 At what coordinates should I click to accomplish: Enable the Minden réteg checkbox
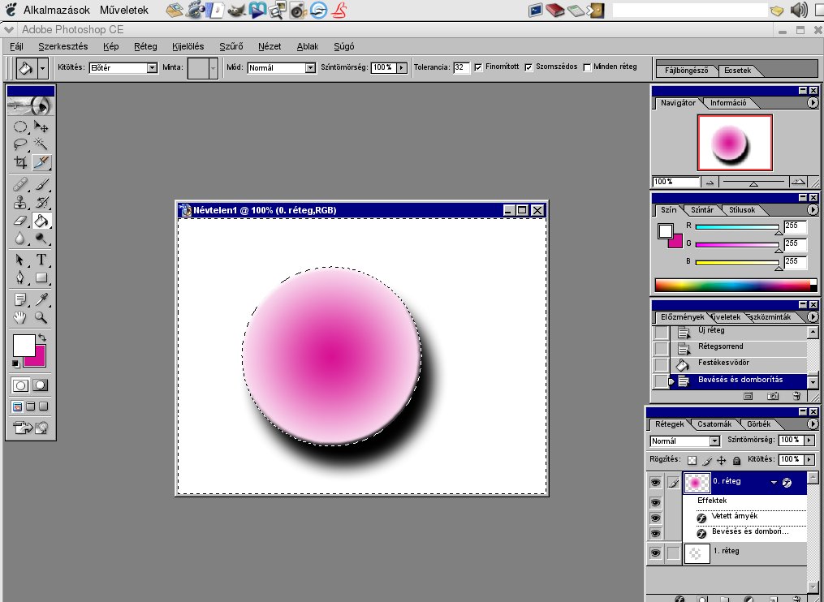point(588,67)
